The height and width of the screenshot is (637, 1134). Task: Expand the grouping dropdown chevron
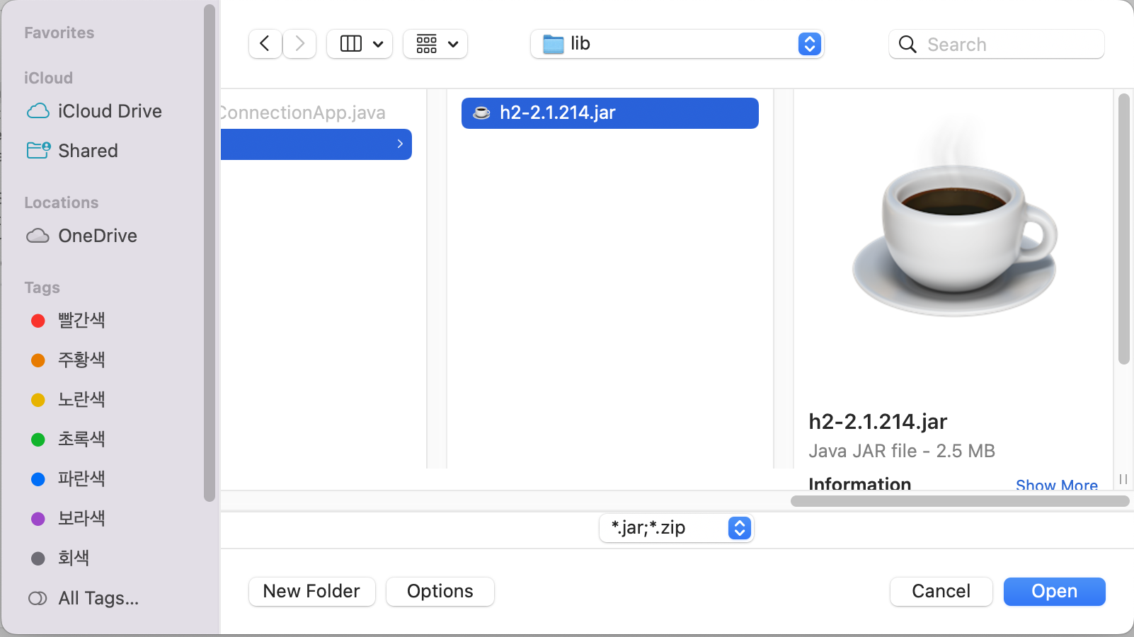[453, 44]
